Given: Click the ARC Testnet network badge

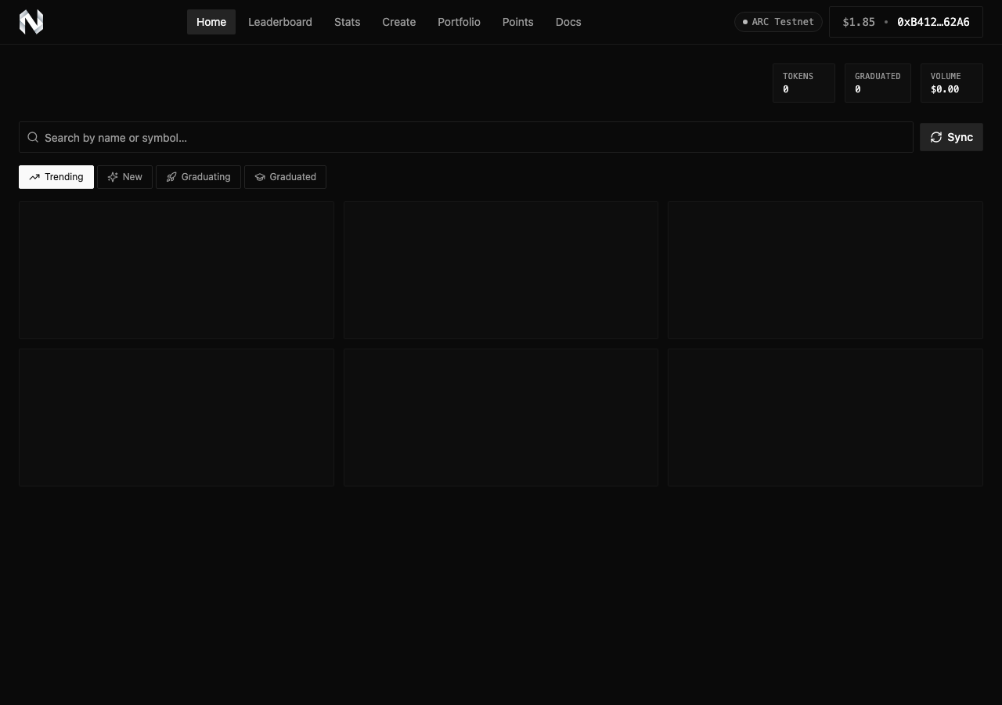Looking at the screenshot, I should tap(778, 22).
